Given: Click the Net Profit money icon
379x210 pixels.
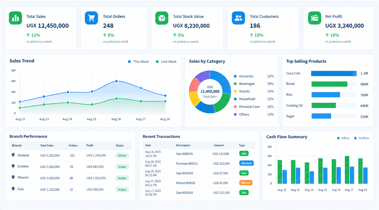Looking at the screenshot, I should click(x=315, y=18).
